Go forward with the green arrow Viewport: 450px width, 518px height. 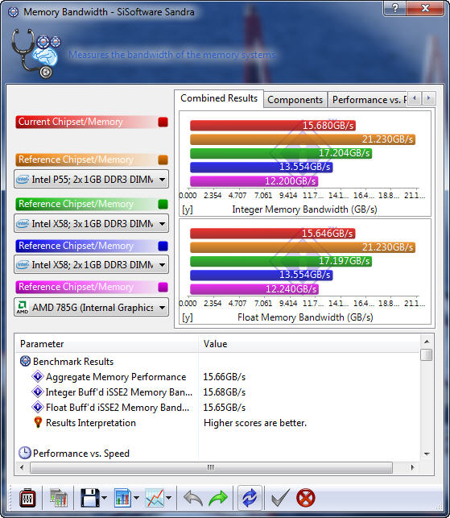218,498
